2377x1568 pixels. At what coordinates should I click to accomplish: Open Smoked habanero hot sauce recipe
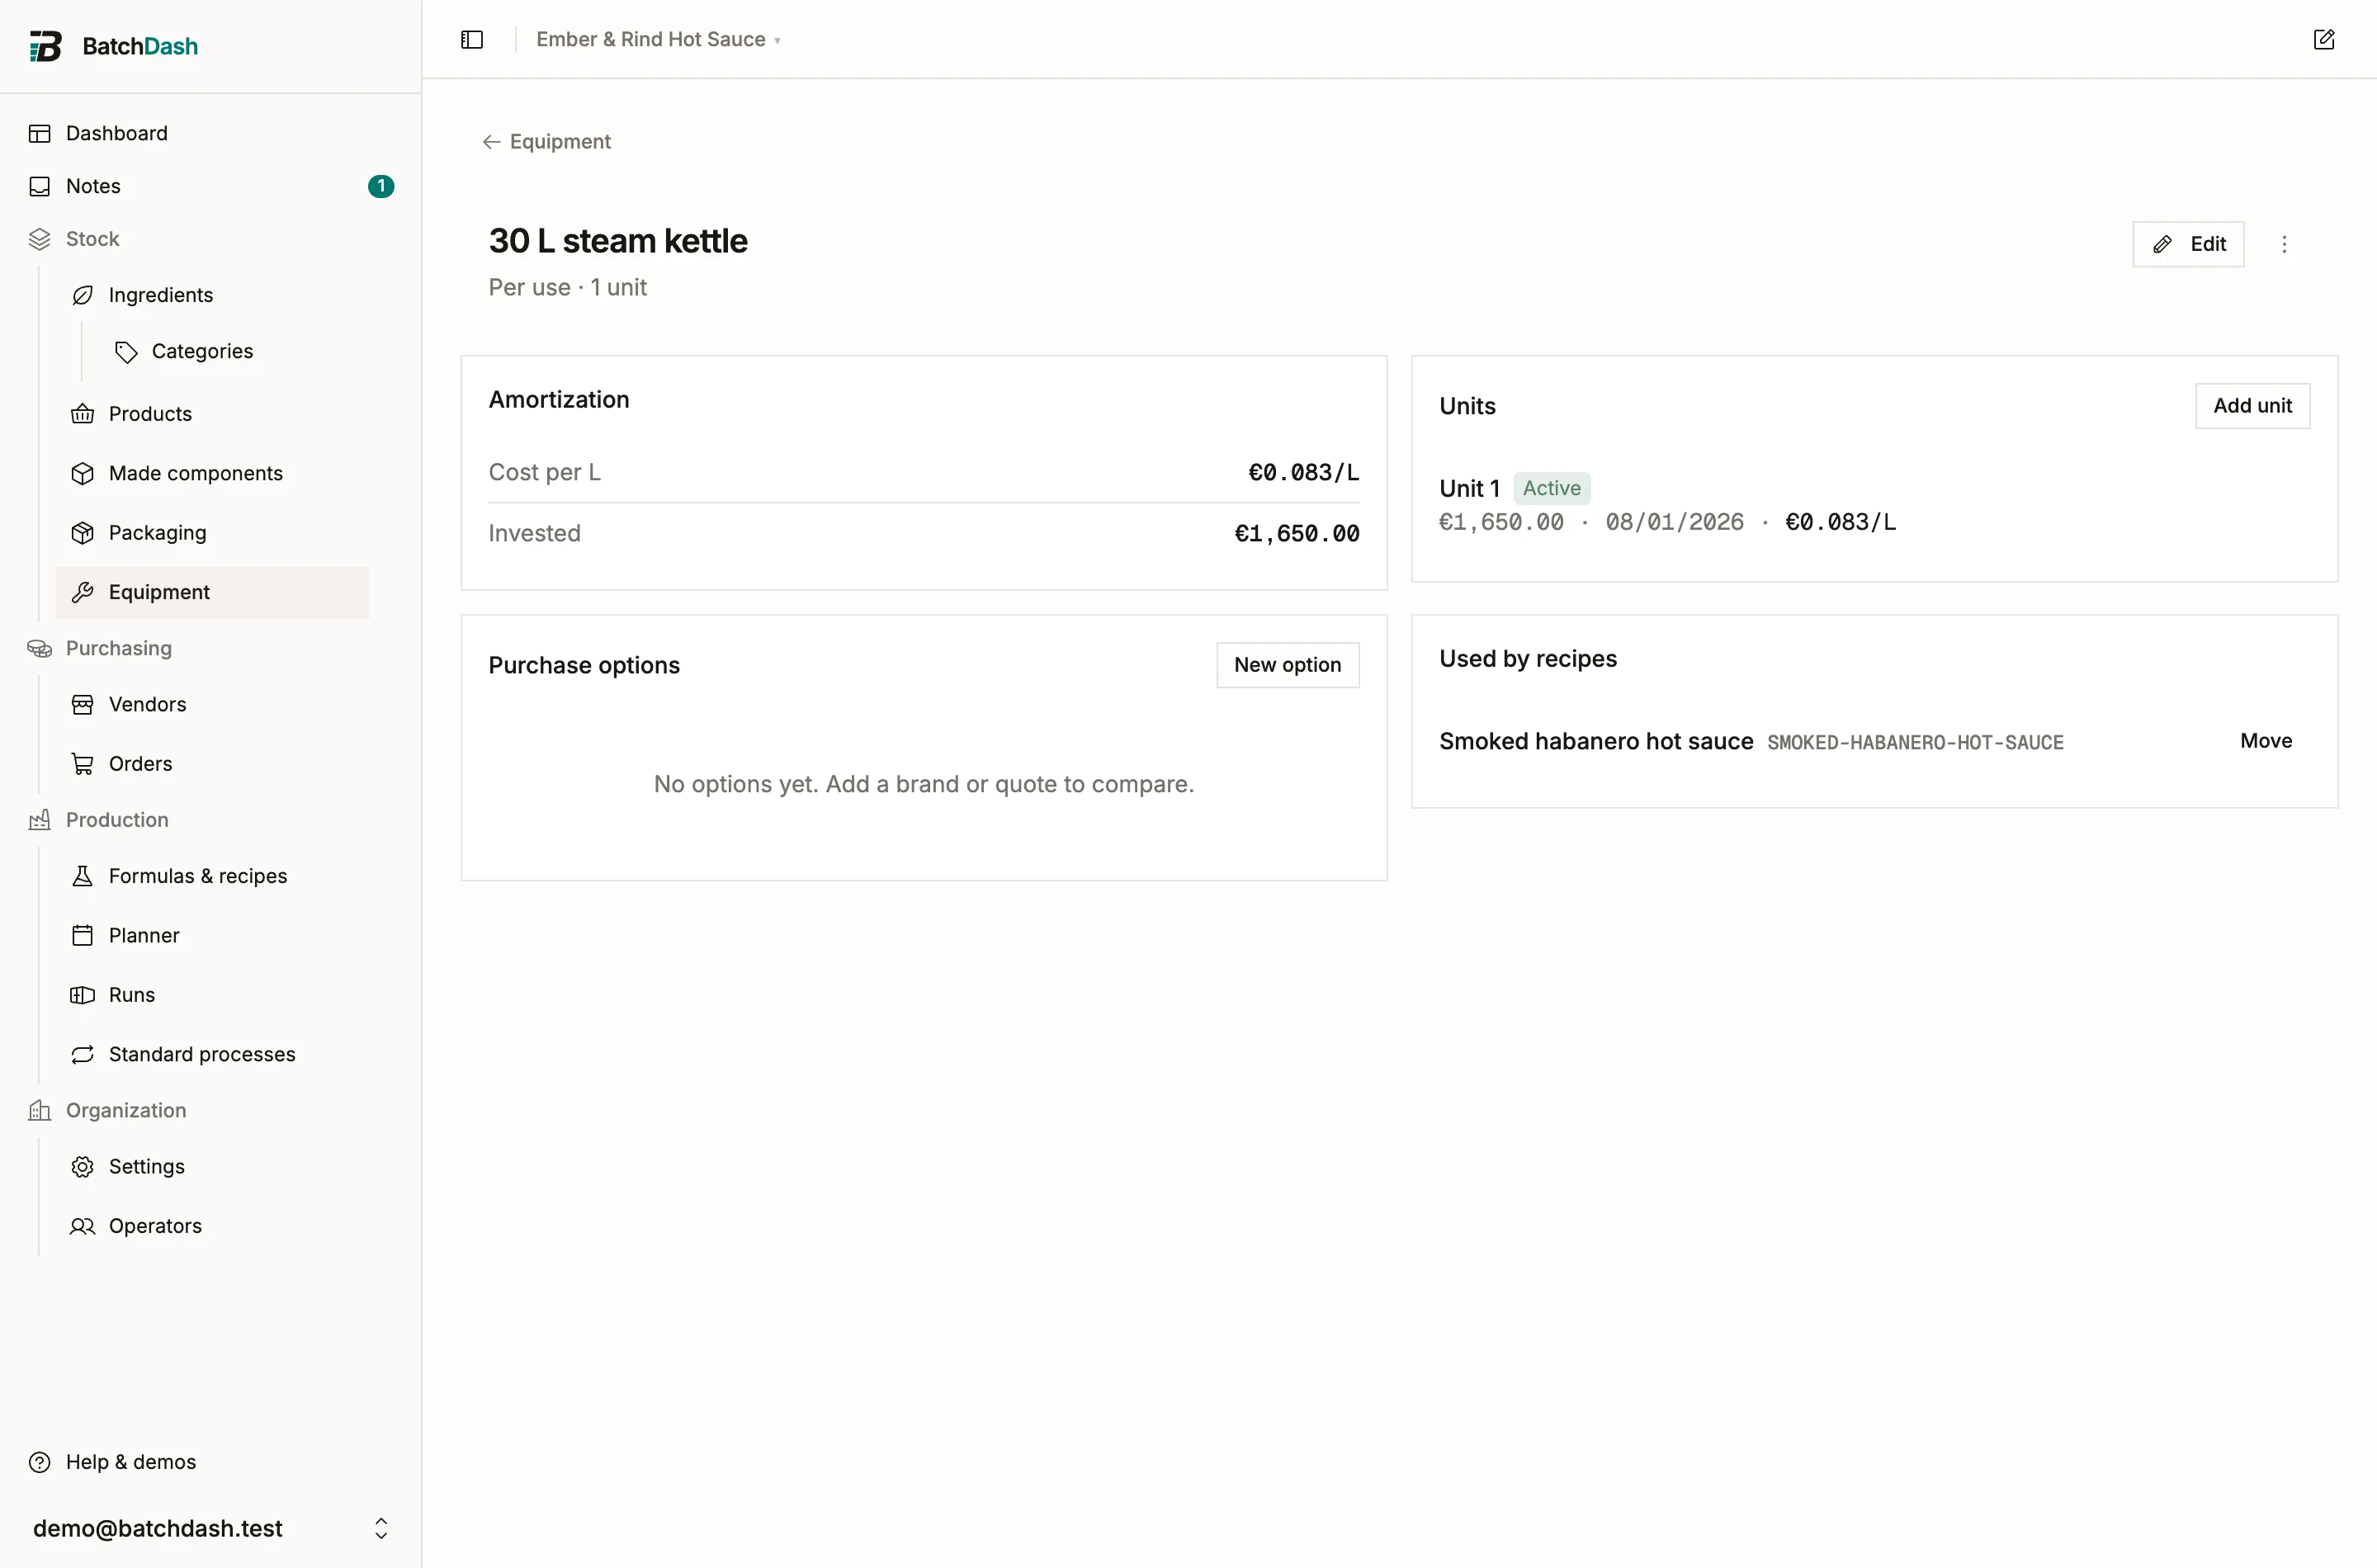click(x=1596, y=741)
